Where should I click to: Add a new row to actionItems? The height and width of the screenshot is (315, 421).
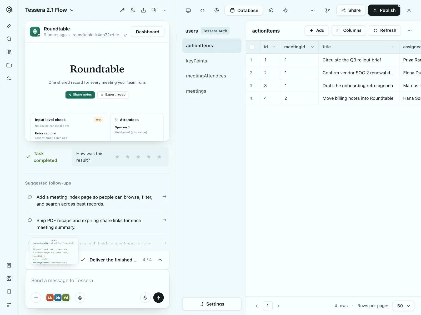(x=317, y=30)
